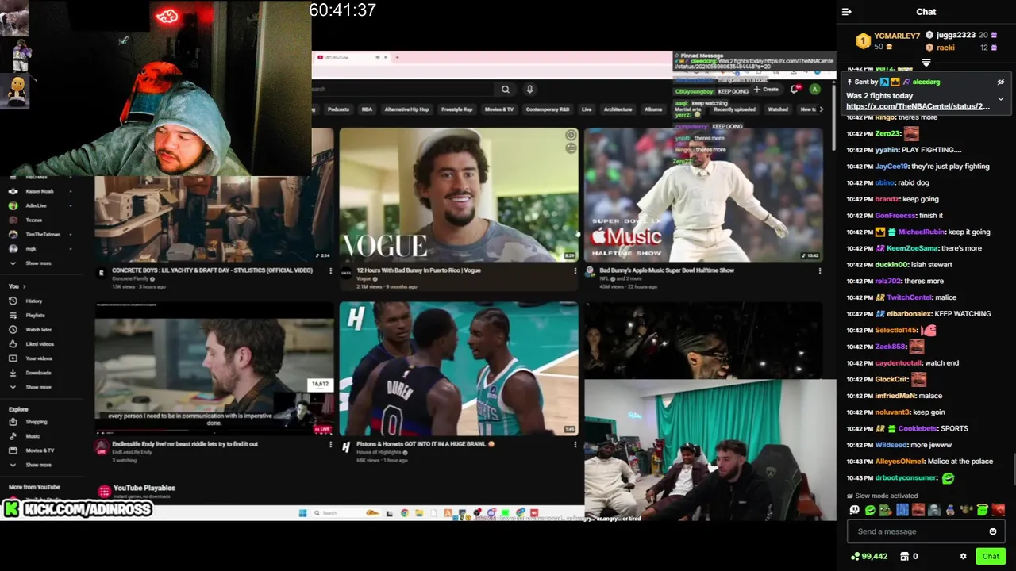Insert the blue BANG emote
This screenshot has height=571, width=1016.
click(902, 510)
